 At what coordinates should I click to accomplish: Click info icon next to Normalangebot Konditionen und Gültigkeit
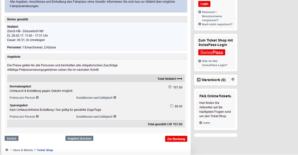pyautogui.click(x=115, y=98)
